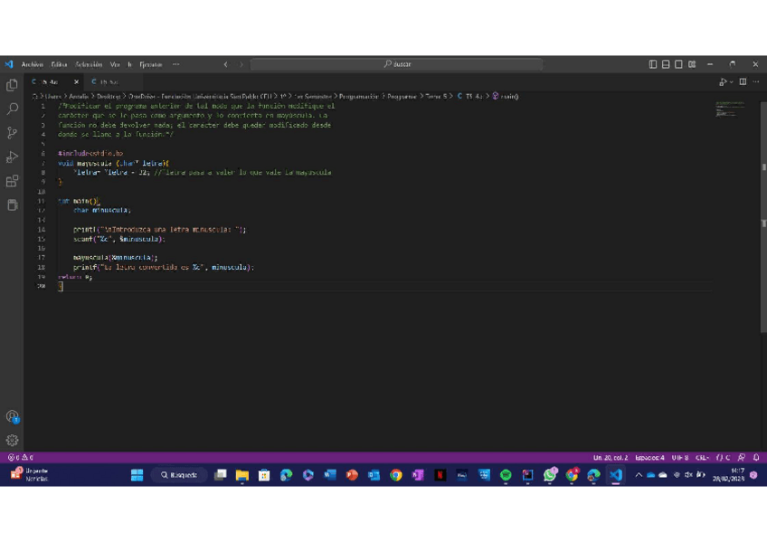Image resolution: width=767 pixels, height=542 pixels.
Task: Open the Search view in activity bar
Action: point(12,109)
